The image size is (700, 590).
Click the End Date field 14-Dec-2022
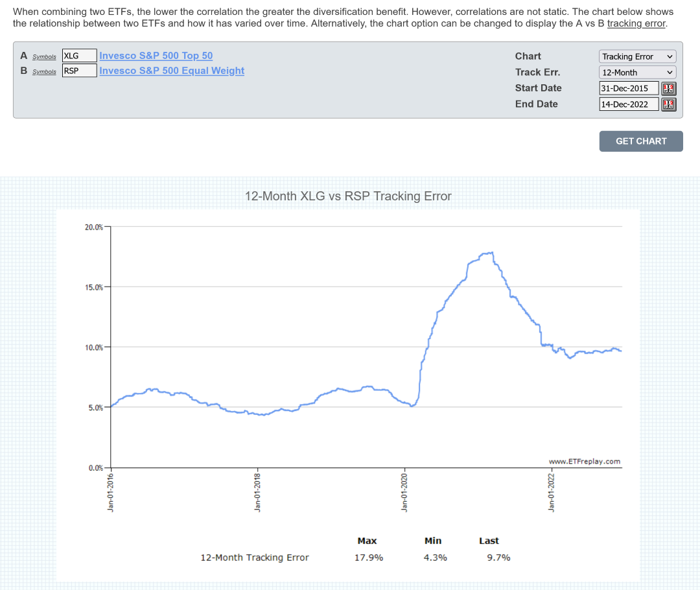tap(629, 104)
